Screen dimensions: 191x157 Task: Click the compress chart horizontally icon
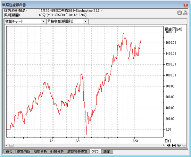point(174,145)
